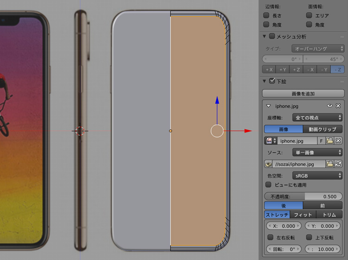Reload the image with refresh icon
348x260 pixels.
coord(338,164)
